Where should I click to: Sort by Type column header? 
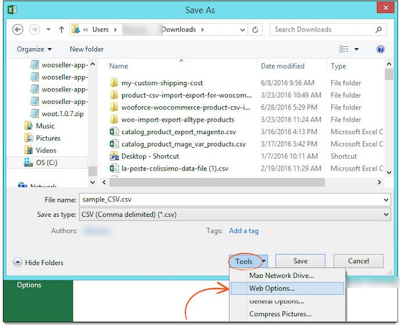[x=338, y=66]
